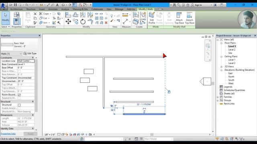Open Level 2 floor plan in Project Browser
This screenshot has height=144, width=257.
point(232,50)
